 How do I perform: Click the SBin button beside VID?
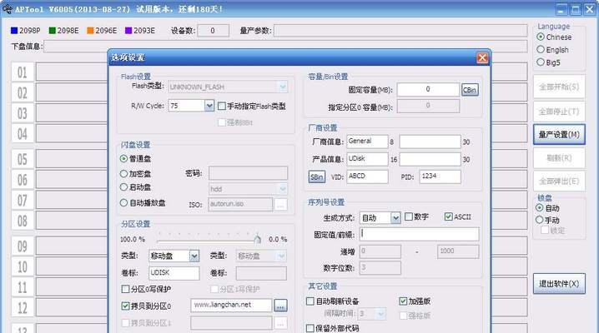[x=317, y=176]
